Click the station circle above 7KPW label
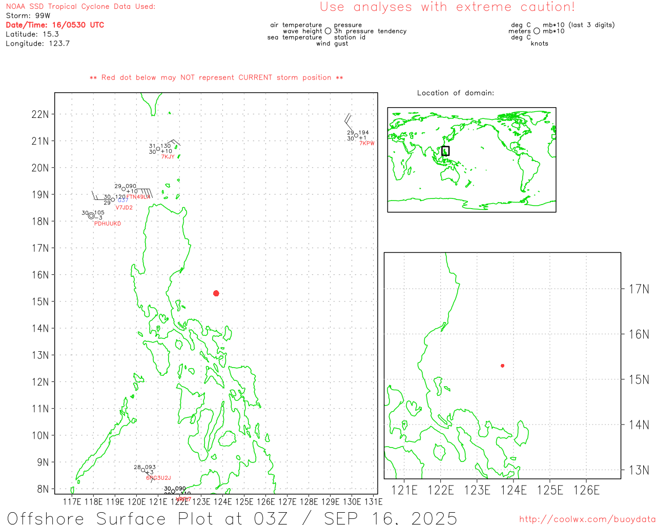 pyautogui.click(x=356, y=136)
